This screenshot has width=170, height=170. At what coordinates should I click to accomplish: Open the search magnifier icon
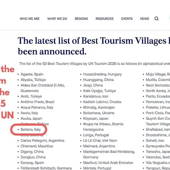point(156,19)
